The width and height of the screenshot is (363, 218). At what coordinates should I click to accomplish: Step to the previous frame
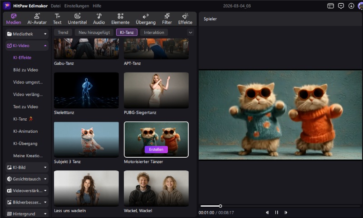coord(267,212)
